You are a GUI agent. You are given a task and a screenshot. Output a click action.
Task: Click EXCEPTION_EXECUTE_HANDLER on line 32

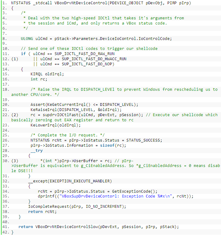80,181
